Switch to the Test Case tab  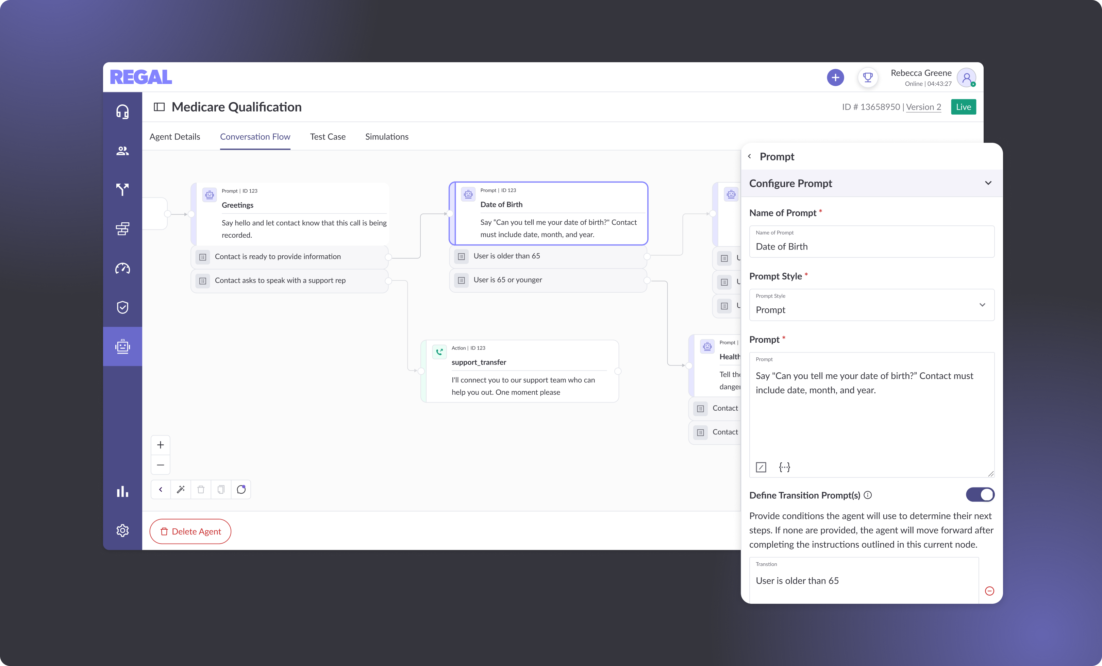tap(328, 137)
